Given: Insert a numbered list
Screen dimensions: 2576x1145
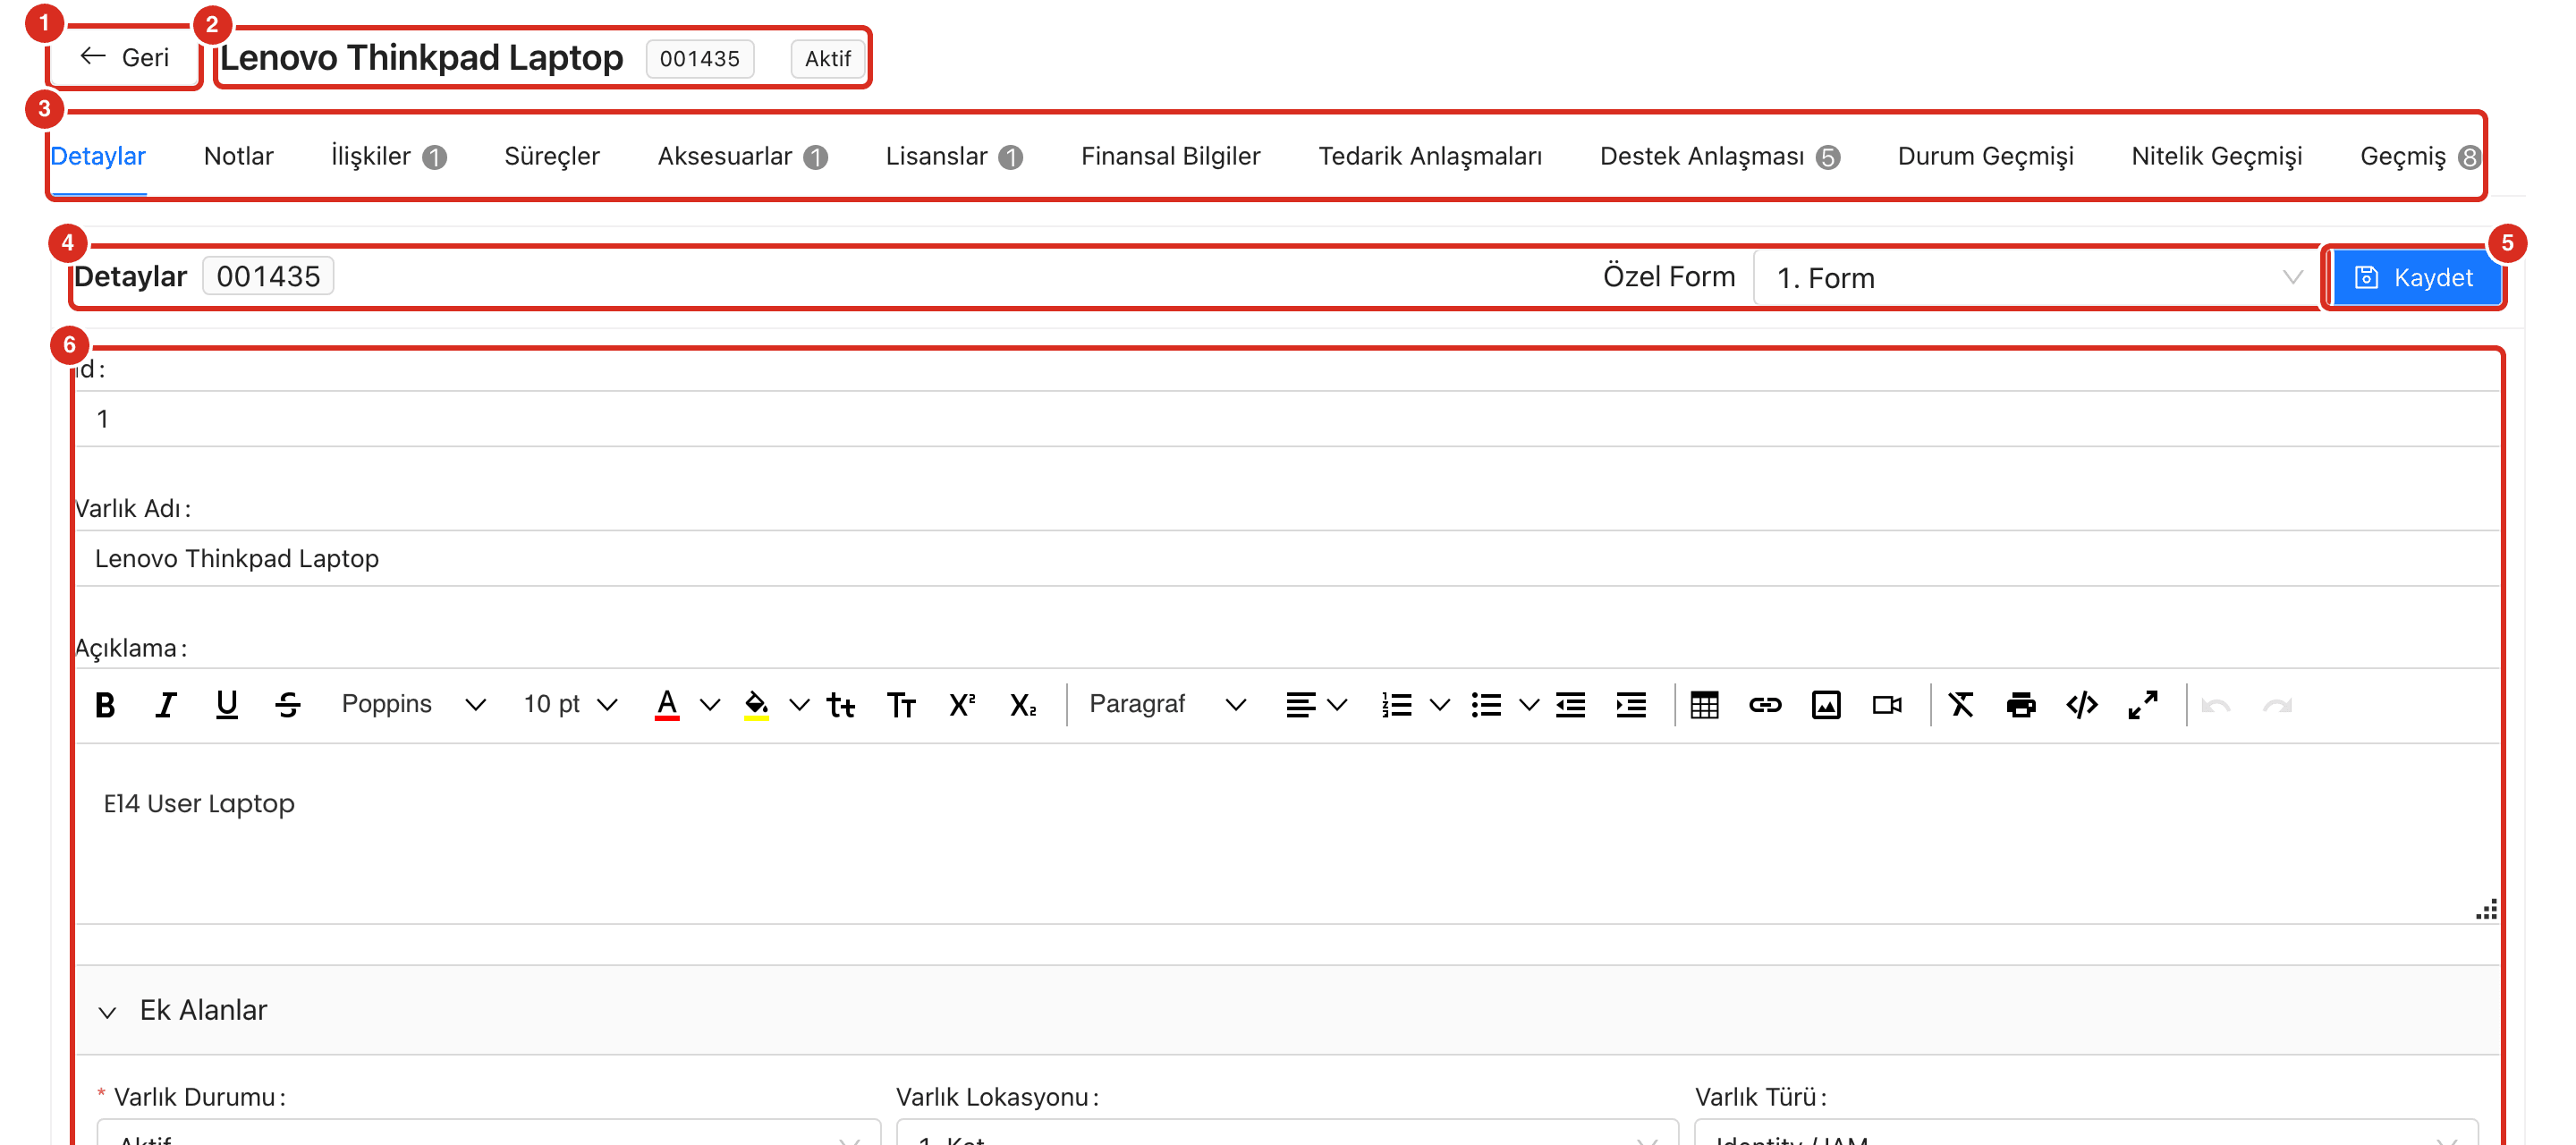Looking at the screenshot, I should (x=1397, y=705).
